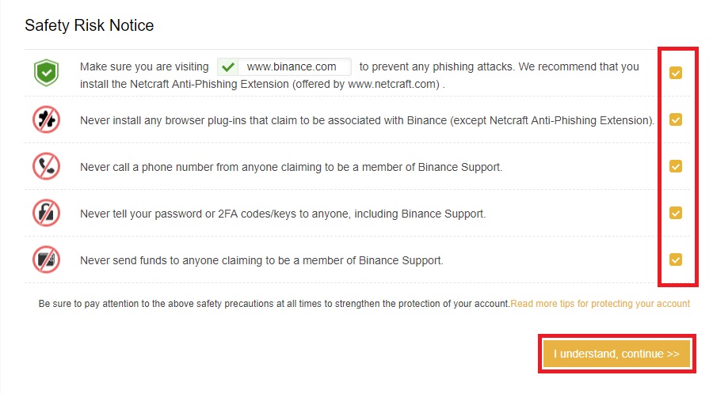Toggle the checkbox for never sending funds
Image resolution: width=713 pixels, height=394 pixels.
point(676,260)
